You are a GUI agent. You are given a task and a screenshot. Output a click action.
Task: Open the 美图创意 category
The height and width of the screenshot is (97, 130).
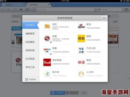(30, 50)
